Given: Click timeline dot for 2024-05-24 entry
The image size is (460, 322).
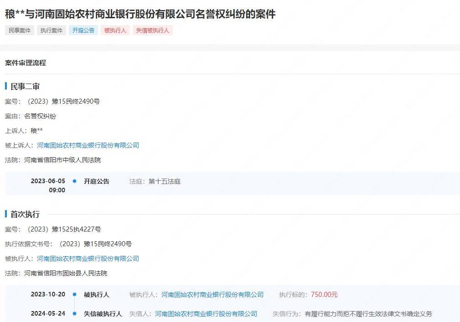Looking at the screenshot, I should [x=74, y=313].
